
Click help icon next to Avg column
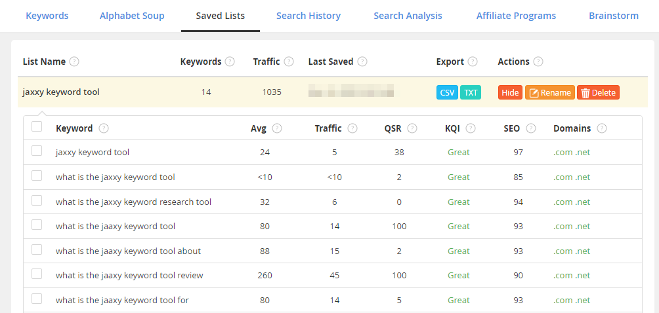point(277,128)
